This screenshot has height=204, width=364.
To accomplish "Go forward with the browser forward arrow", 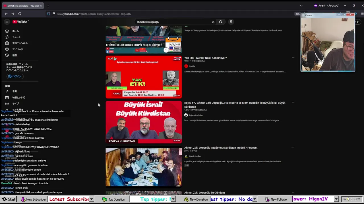I will 13,14.
